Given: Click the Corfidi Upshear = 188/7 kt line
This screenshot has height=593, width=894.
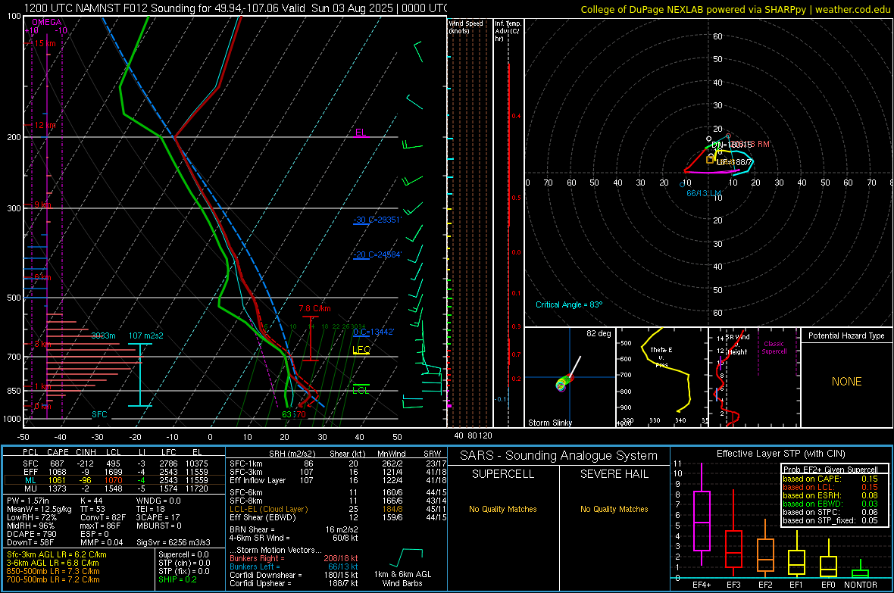Looking at the screenshot, I should pos(294,583).
